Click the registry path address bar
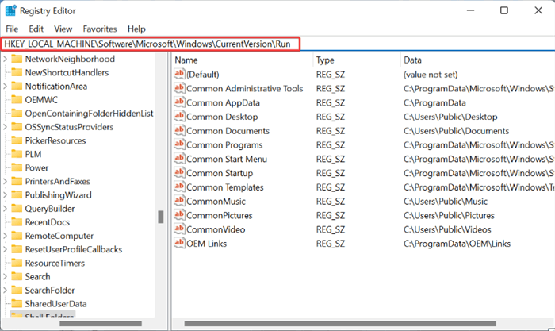Image resolution: width=555 pixels, height=331 pixels. pyautogui.click(x=151, y=43)
